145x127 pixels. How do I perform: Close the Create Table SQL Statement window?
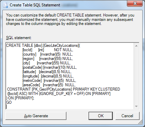coord(135,3)
